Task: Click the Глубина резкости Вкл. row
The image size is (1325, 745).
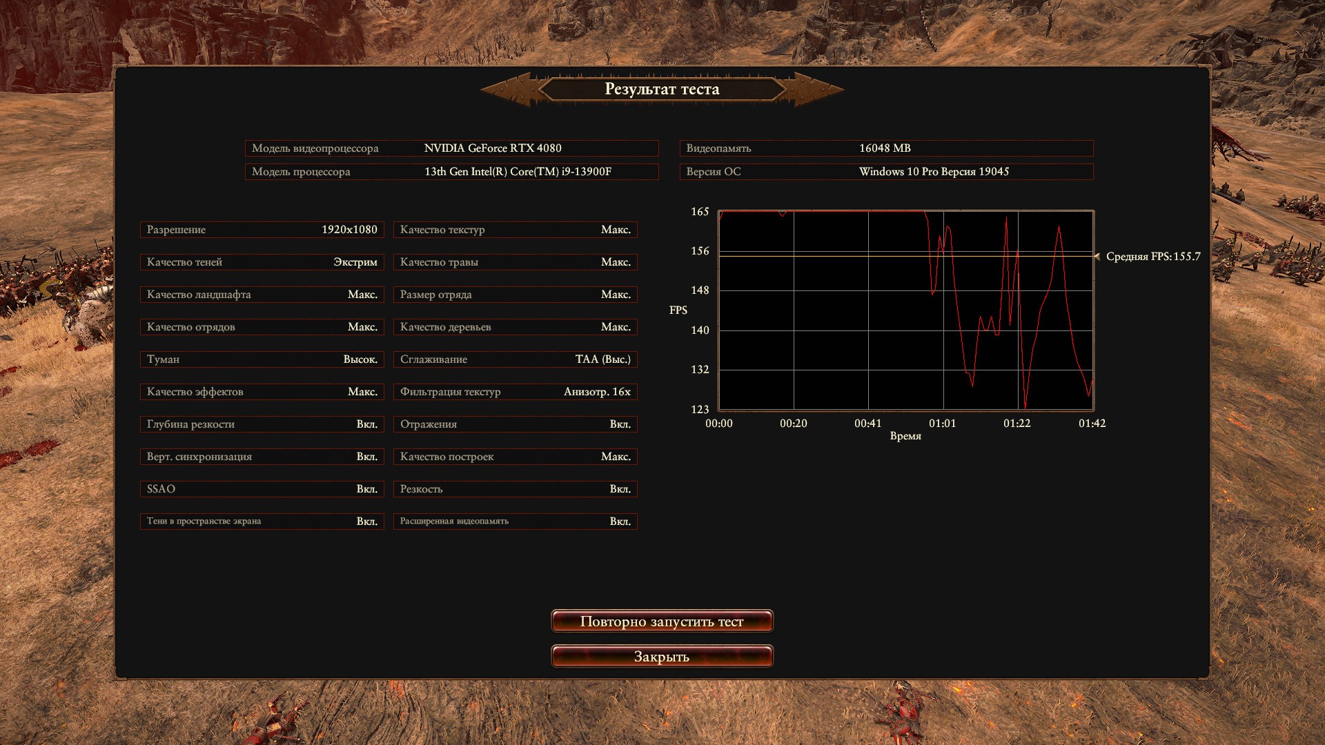Action: (x=262, y=424)
